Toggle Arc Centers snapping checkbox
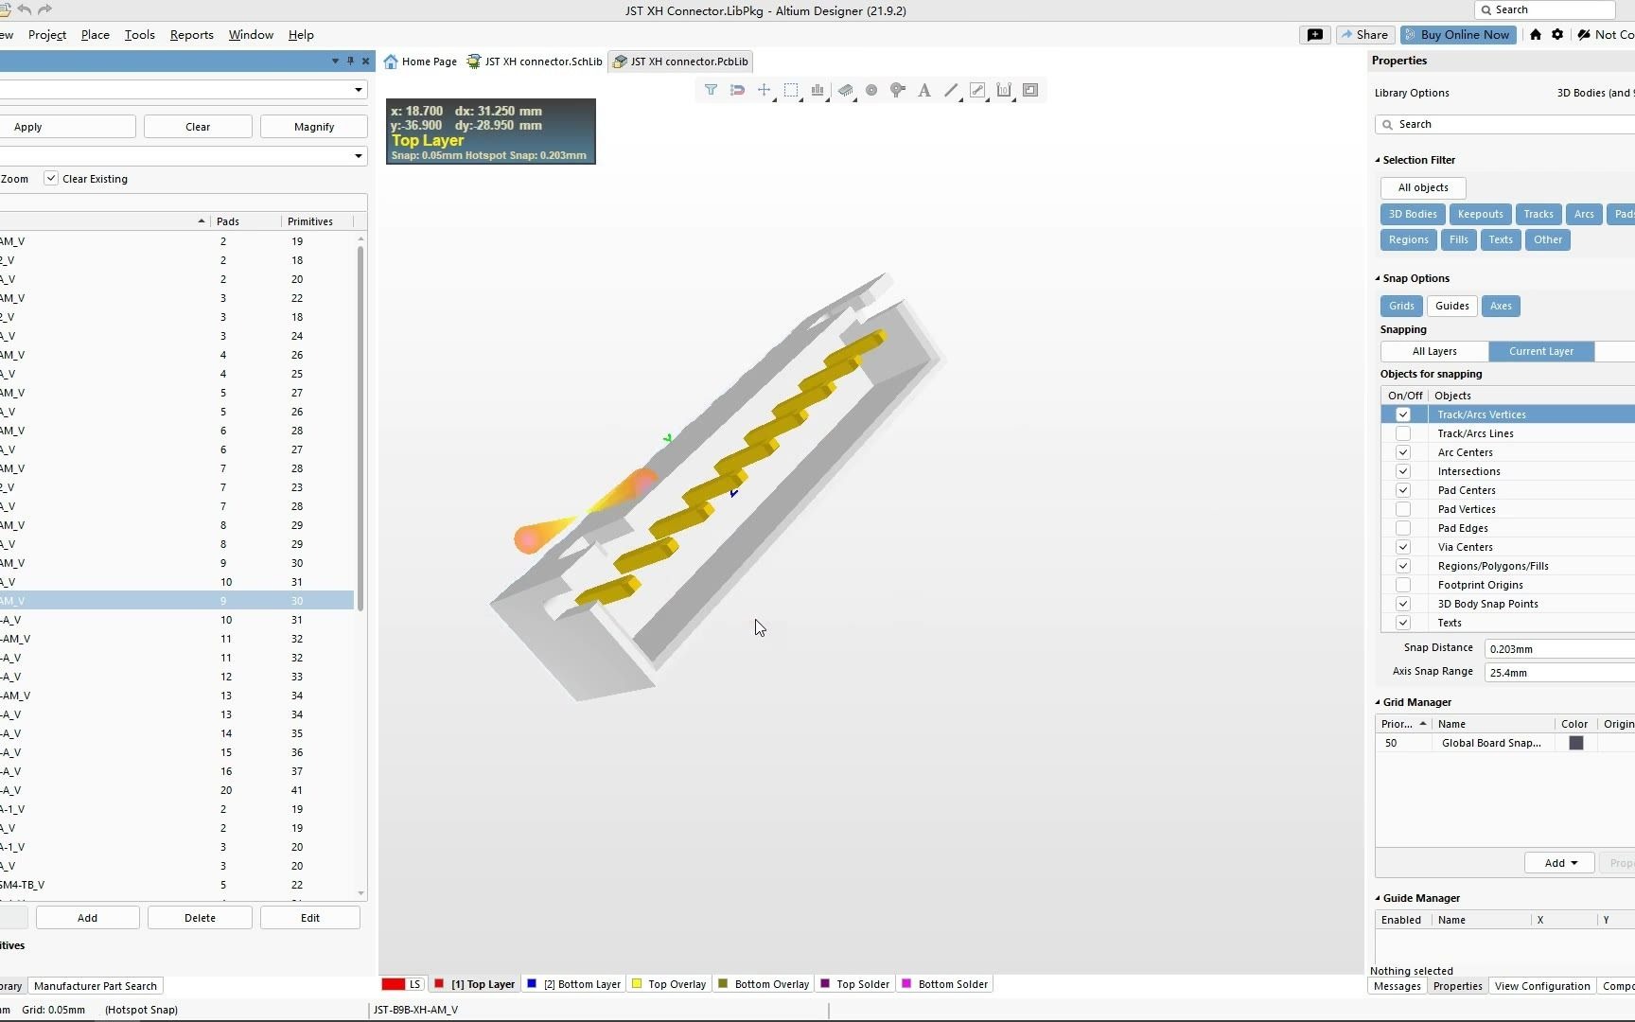Image resolution: width=1635 pixels, height=1022 pixels. click(x=1403, y=452)
